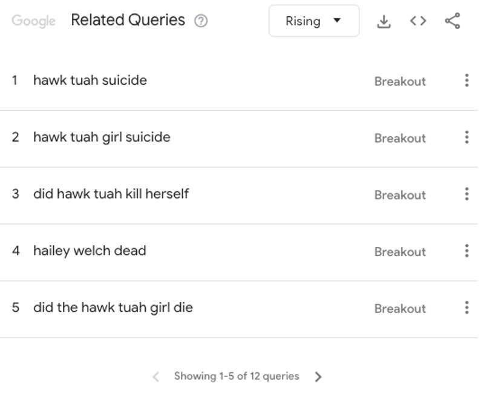The image size is (484, 394).
Task: Open options for did the hawk tuah girl die
Action: point(466,308)
